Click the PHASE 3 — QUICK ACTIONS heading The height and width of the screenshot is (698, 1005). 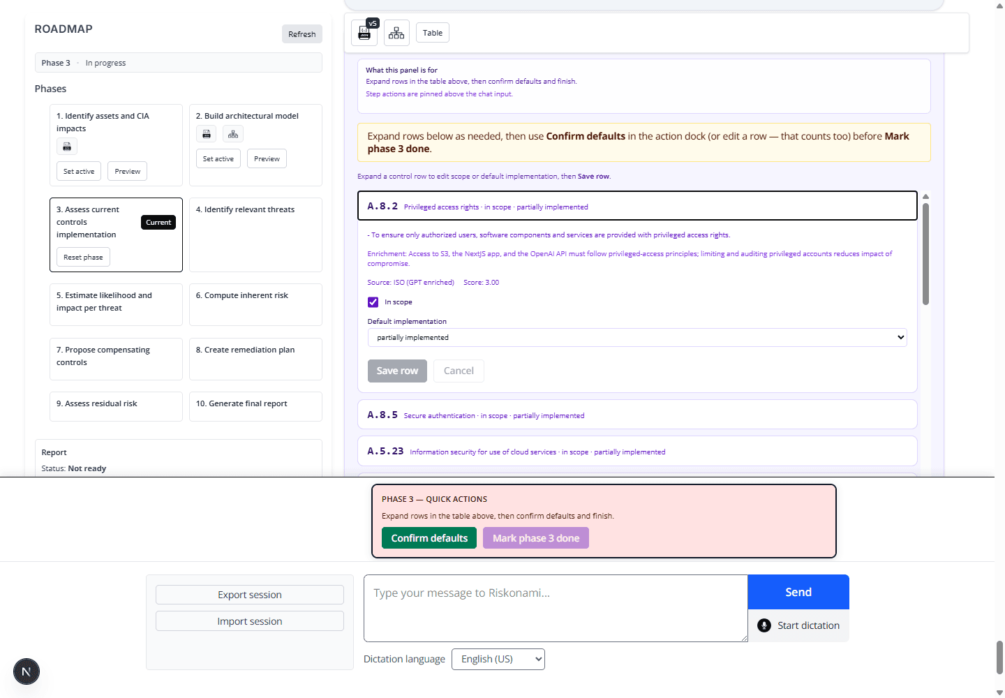(435, 499)
